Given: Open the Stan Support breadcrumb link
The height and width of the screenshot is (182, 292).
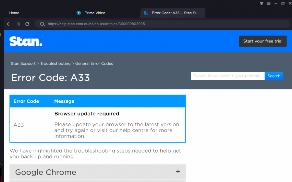Looking at the screenshot, I should (23, 63).
